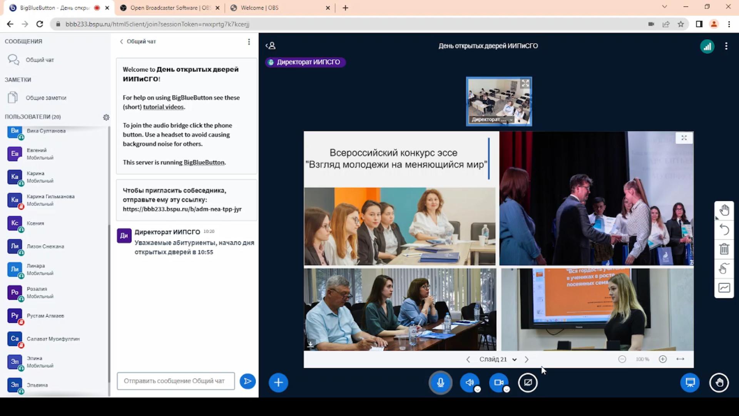Toggle webcam sharing button
Viewport: 739px width, 416px height.
coord(499,382)
